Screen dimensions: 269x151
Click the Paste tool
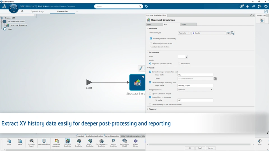click(20, 142)
